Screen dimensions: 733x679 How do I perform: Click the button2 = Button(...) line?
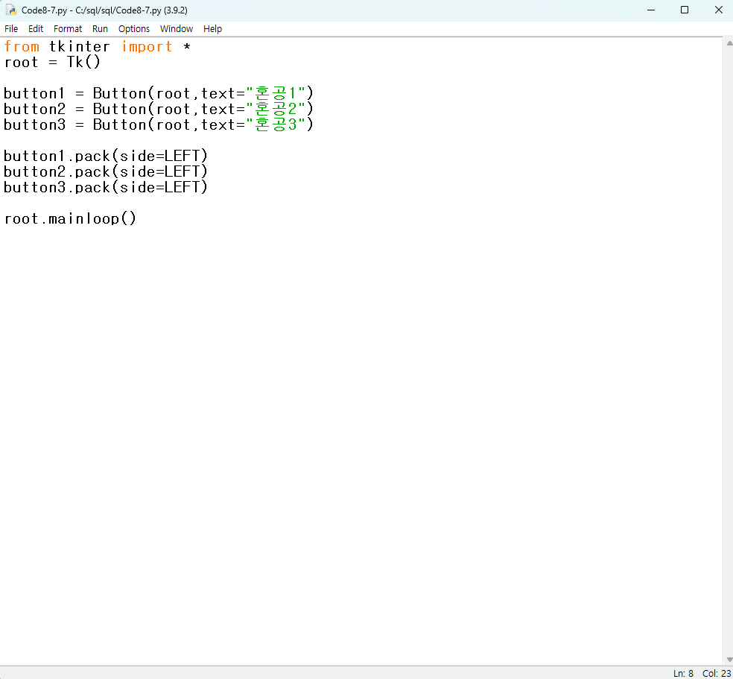click(159, 109)
